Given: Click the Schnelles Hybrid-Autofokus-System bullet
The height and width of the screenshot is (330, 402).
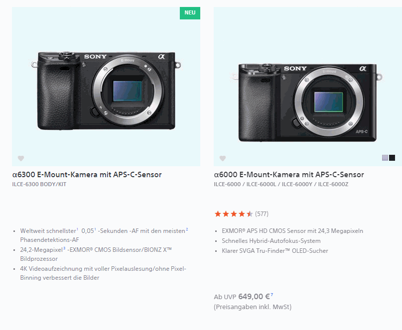Looking at the screenshot, I should [x=271, y=241].
